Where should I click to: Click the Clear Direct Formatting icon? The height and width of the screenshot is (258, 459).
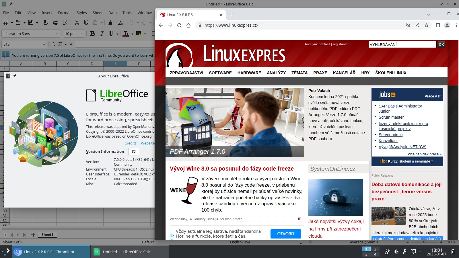coord(120,22)
